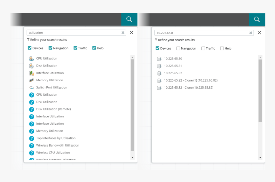Check the Help filter in right panel
Viewport: 275px width, 182px height.
click(222, 49)
